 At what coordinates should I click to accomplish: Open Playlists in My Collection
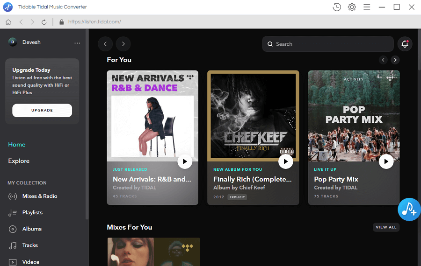(x=32, y=213)
